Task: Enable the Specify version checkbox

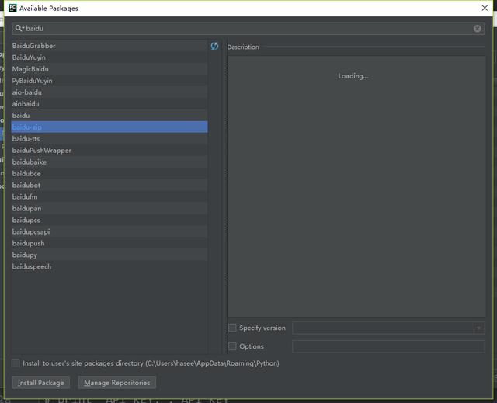Action: pos(232,328)
